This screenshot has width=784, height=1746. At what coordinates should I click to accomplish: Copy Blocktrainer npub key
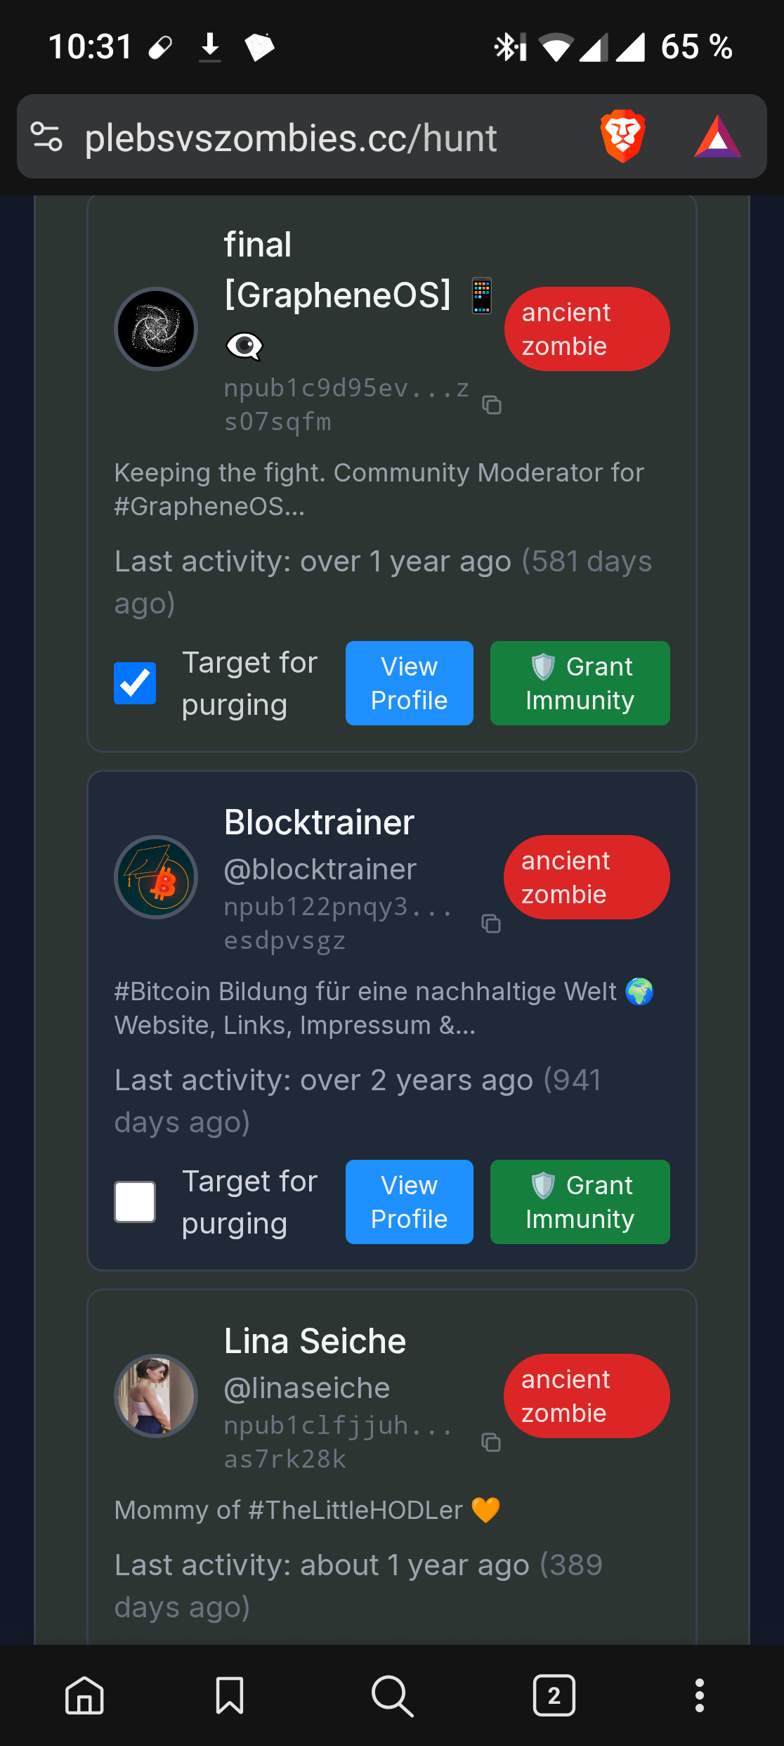pyautogui.click(x=491, y=924)
